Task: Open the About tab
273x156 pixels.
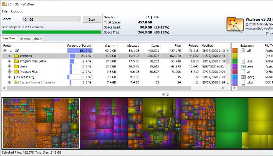Action: tap(37, 39)
